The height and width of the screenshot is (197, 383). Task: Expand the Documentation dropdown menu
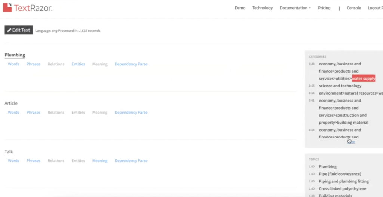[295, 8]
